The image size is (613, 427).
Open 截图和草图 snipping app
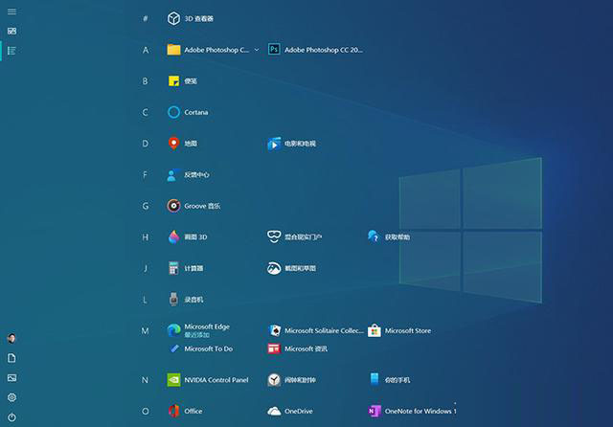[291, 268]
